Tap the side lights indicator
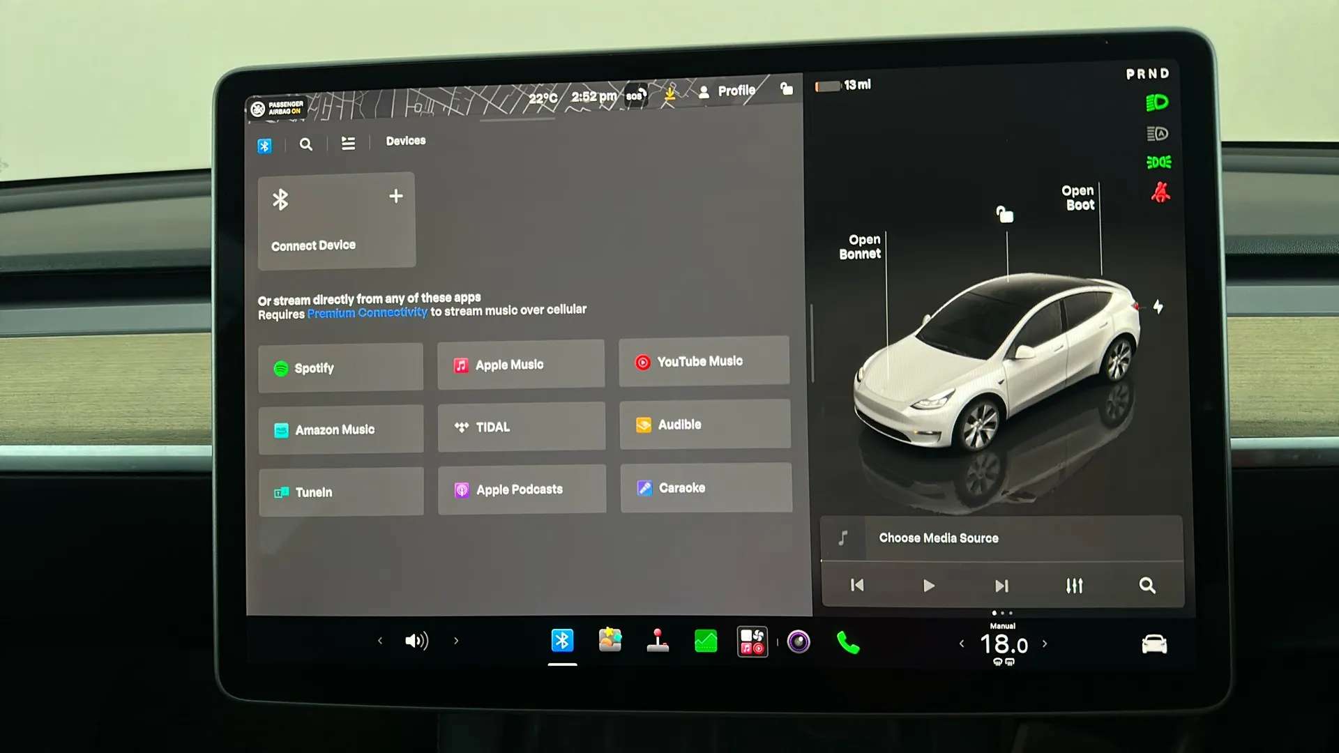Image resolution: width=1339 pixels, height=753 pixels. click(1158, 162)
